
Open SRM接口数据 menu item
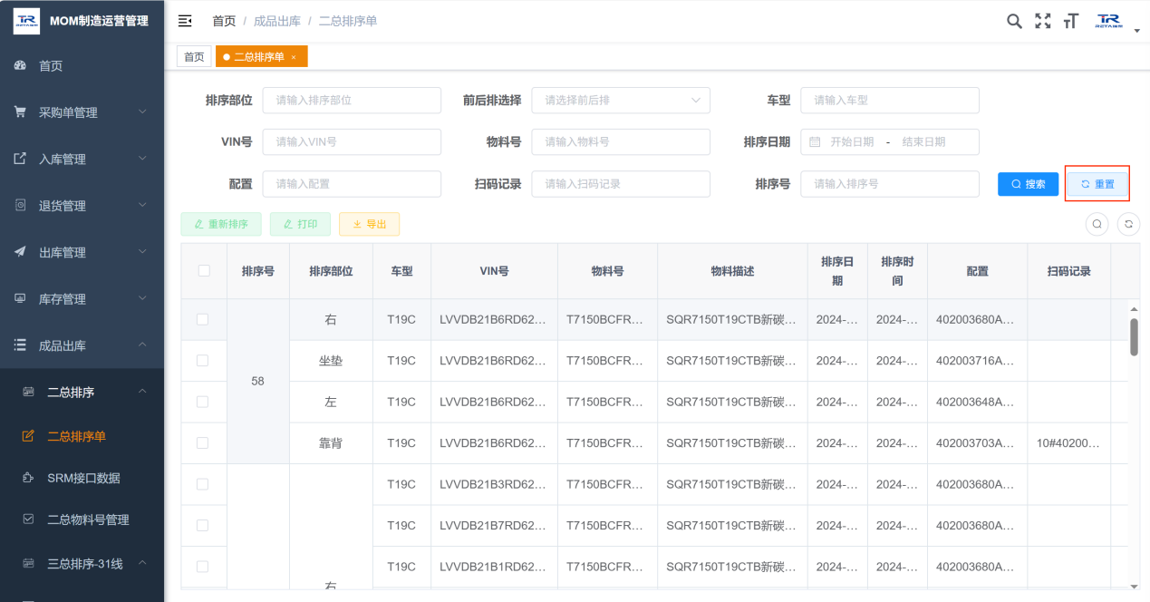tap(82, 478)
